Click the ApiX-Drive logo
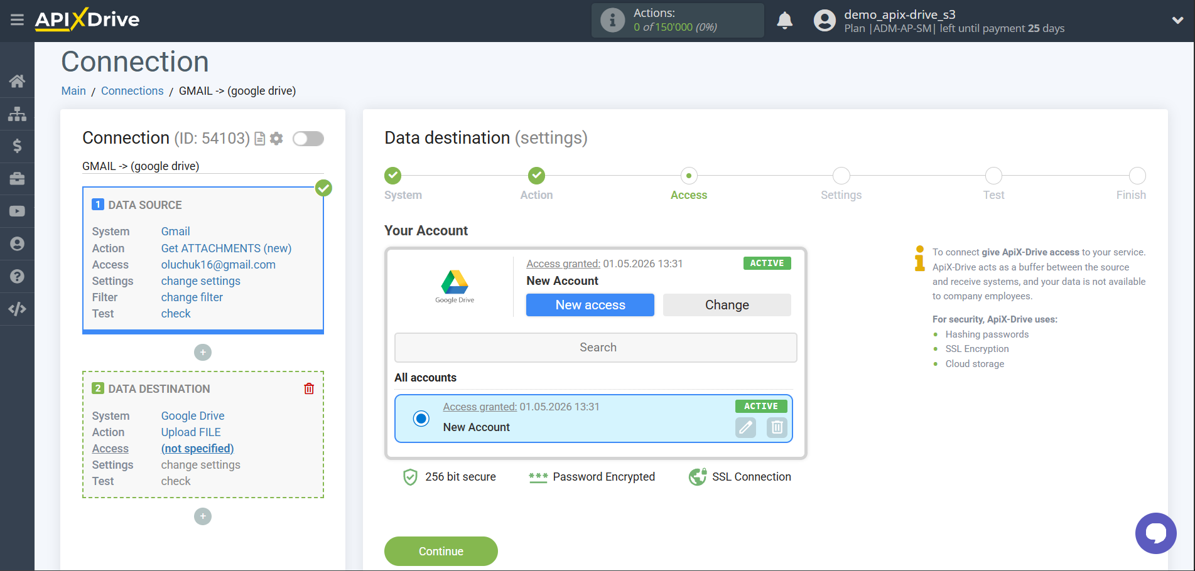Image resolution: width=1195 pixels, height=571 pixels. click(87, 19)
